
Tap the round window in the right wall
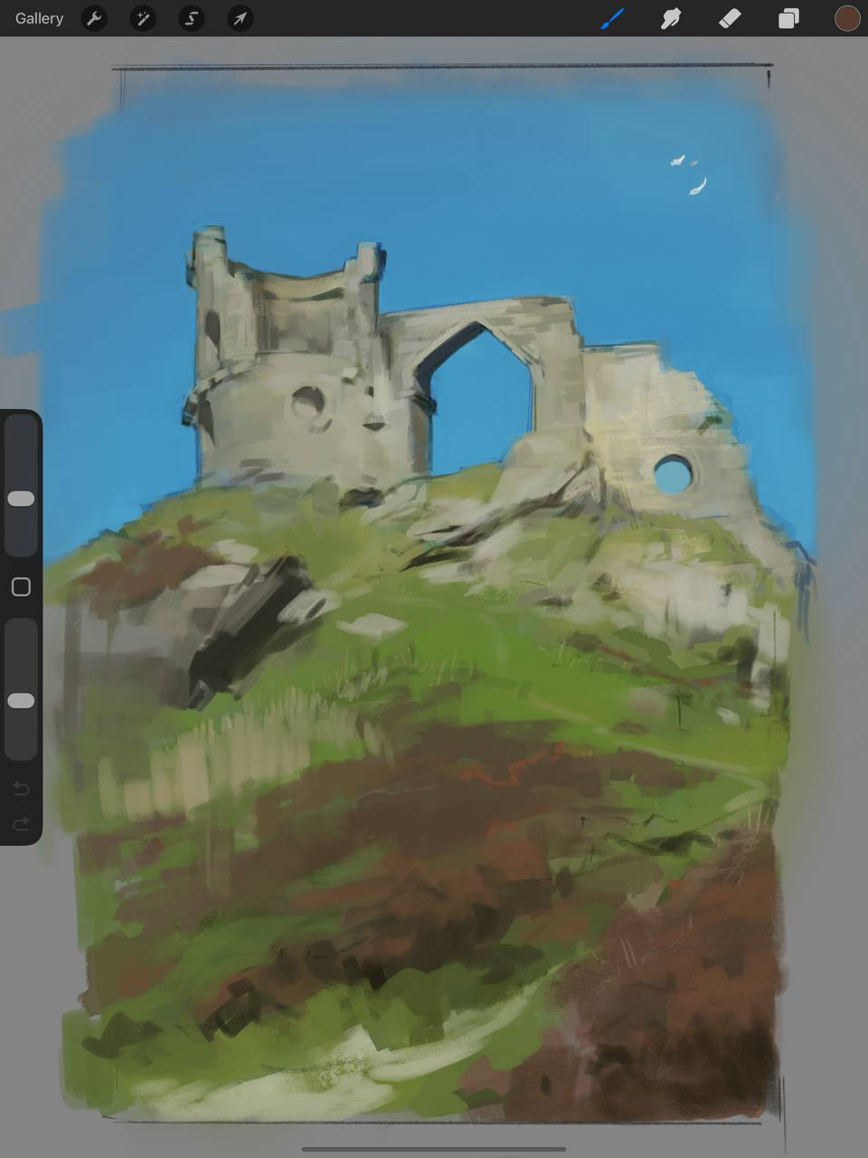(673, 474)
